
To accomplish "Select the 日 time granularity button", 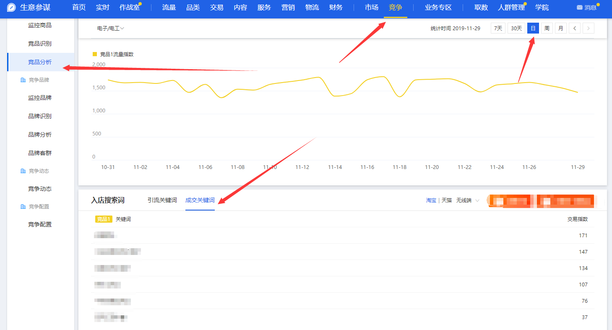I will pos(533,29).
